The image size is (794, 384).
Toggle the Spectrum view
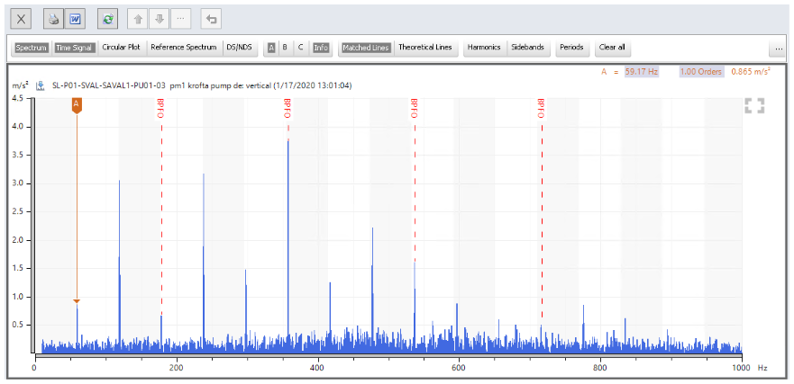(31, 48)
